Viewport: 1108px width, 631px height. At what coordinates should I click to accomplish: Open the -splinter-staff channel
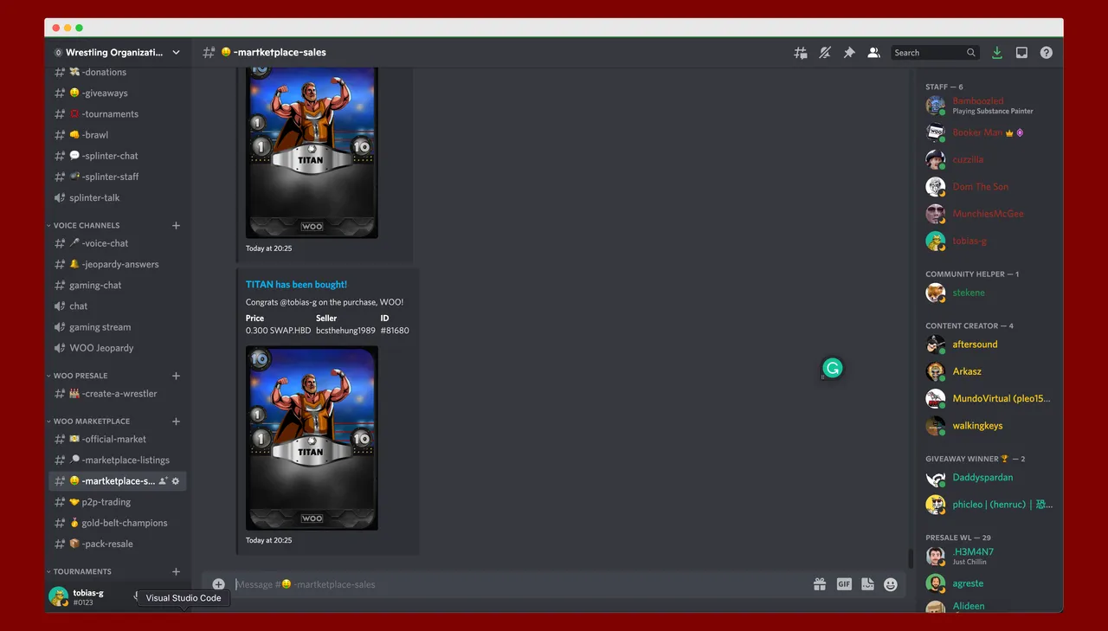pyautogui.click(x=117, y=177)
